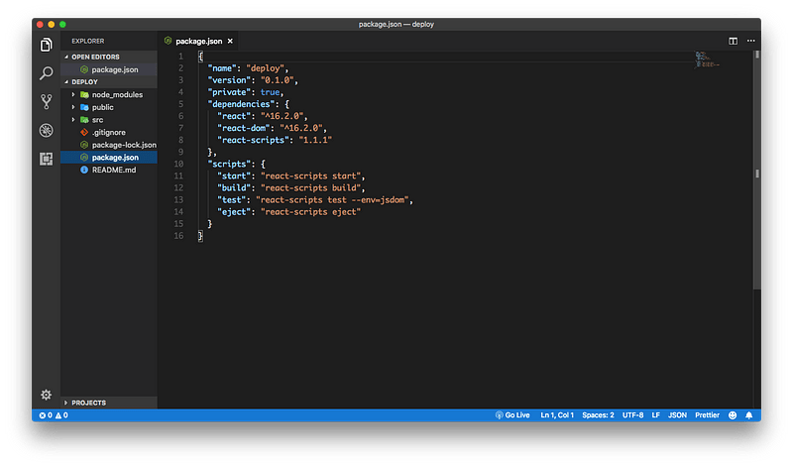Open the .gitignore file
This screenshot has height=467, width=793.
109,132
